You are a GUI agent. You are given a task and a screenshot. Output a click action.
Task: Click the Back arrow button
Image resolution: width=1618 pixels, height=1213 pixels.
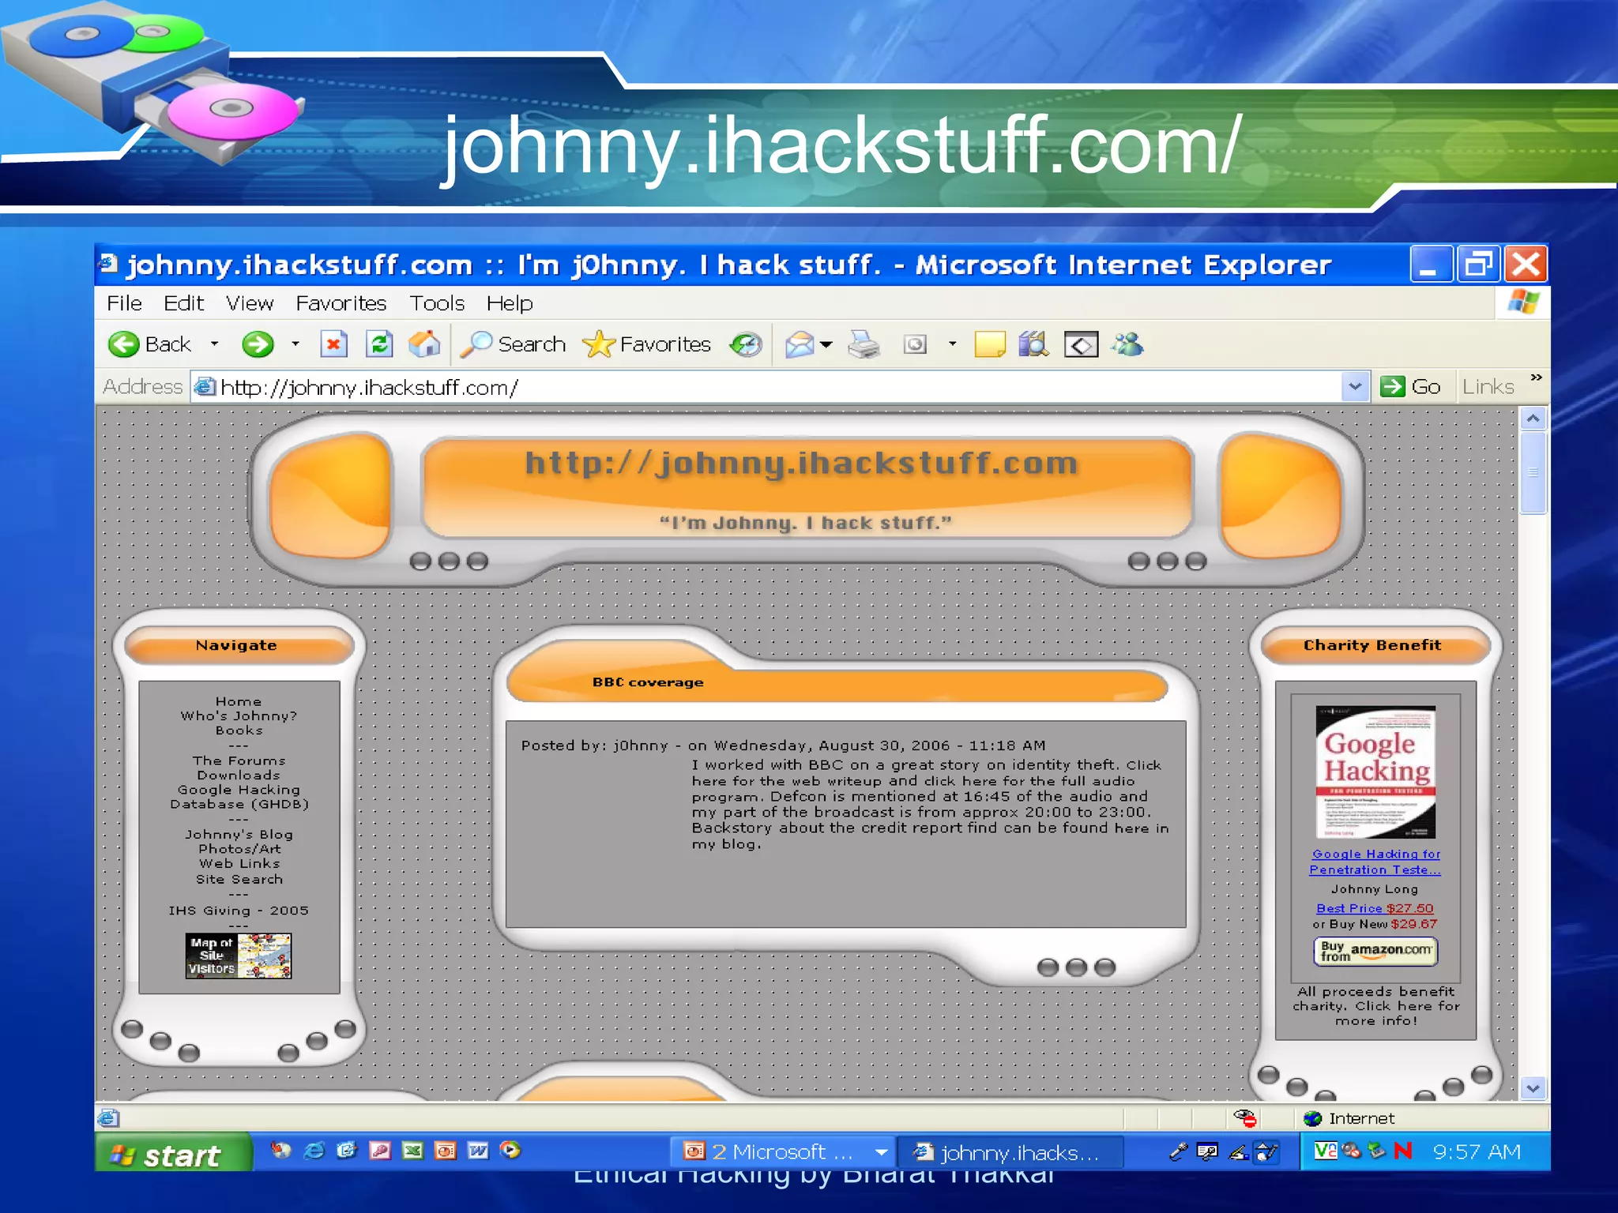pos(125,344)
